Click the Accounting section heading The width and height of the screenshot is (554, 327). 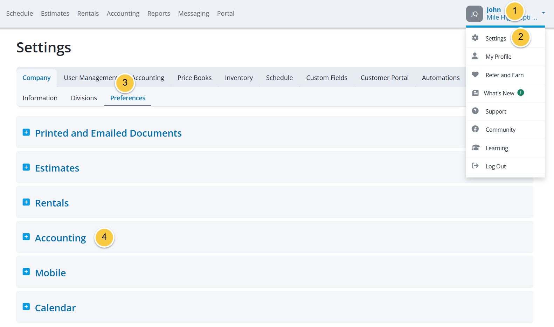[61, 238]
